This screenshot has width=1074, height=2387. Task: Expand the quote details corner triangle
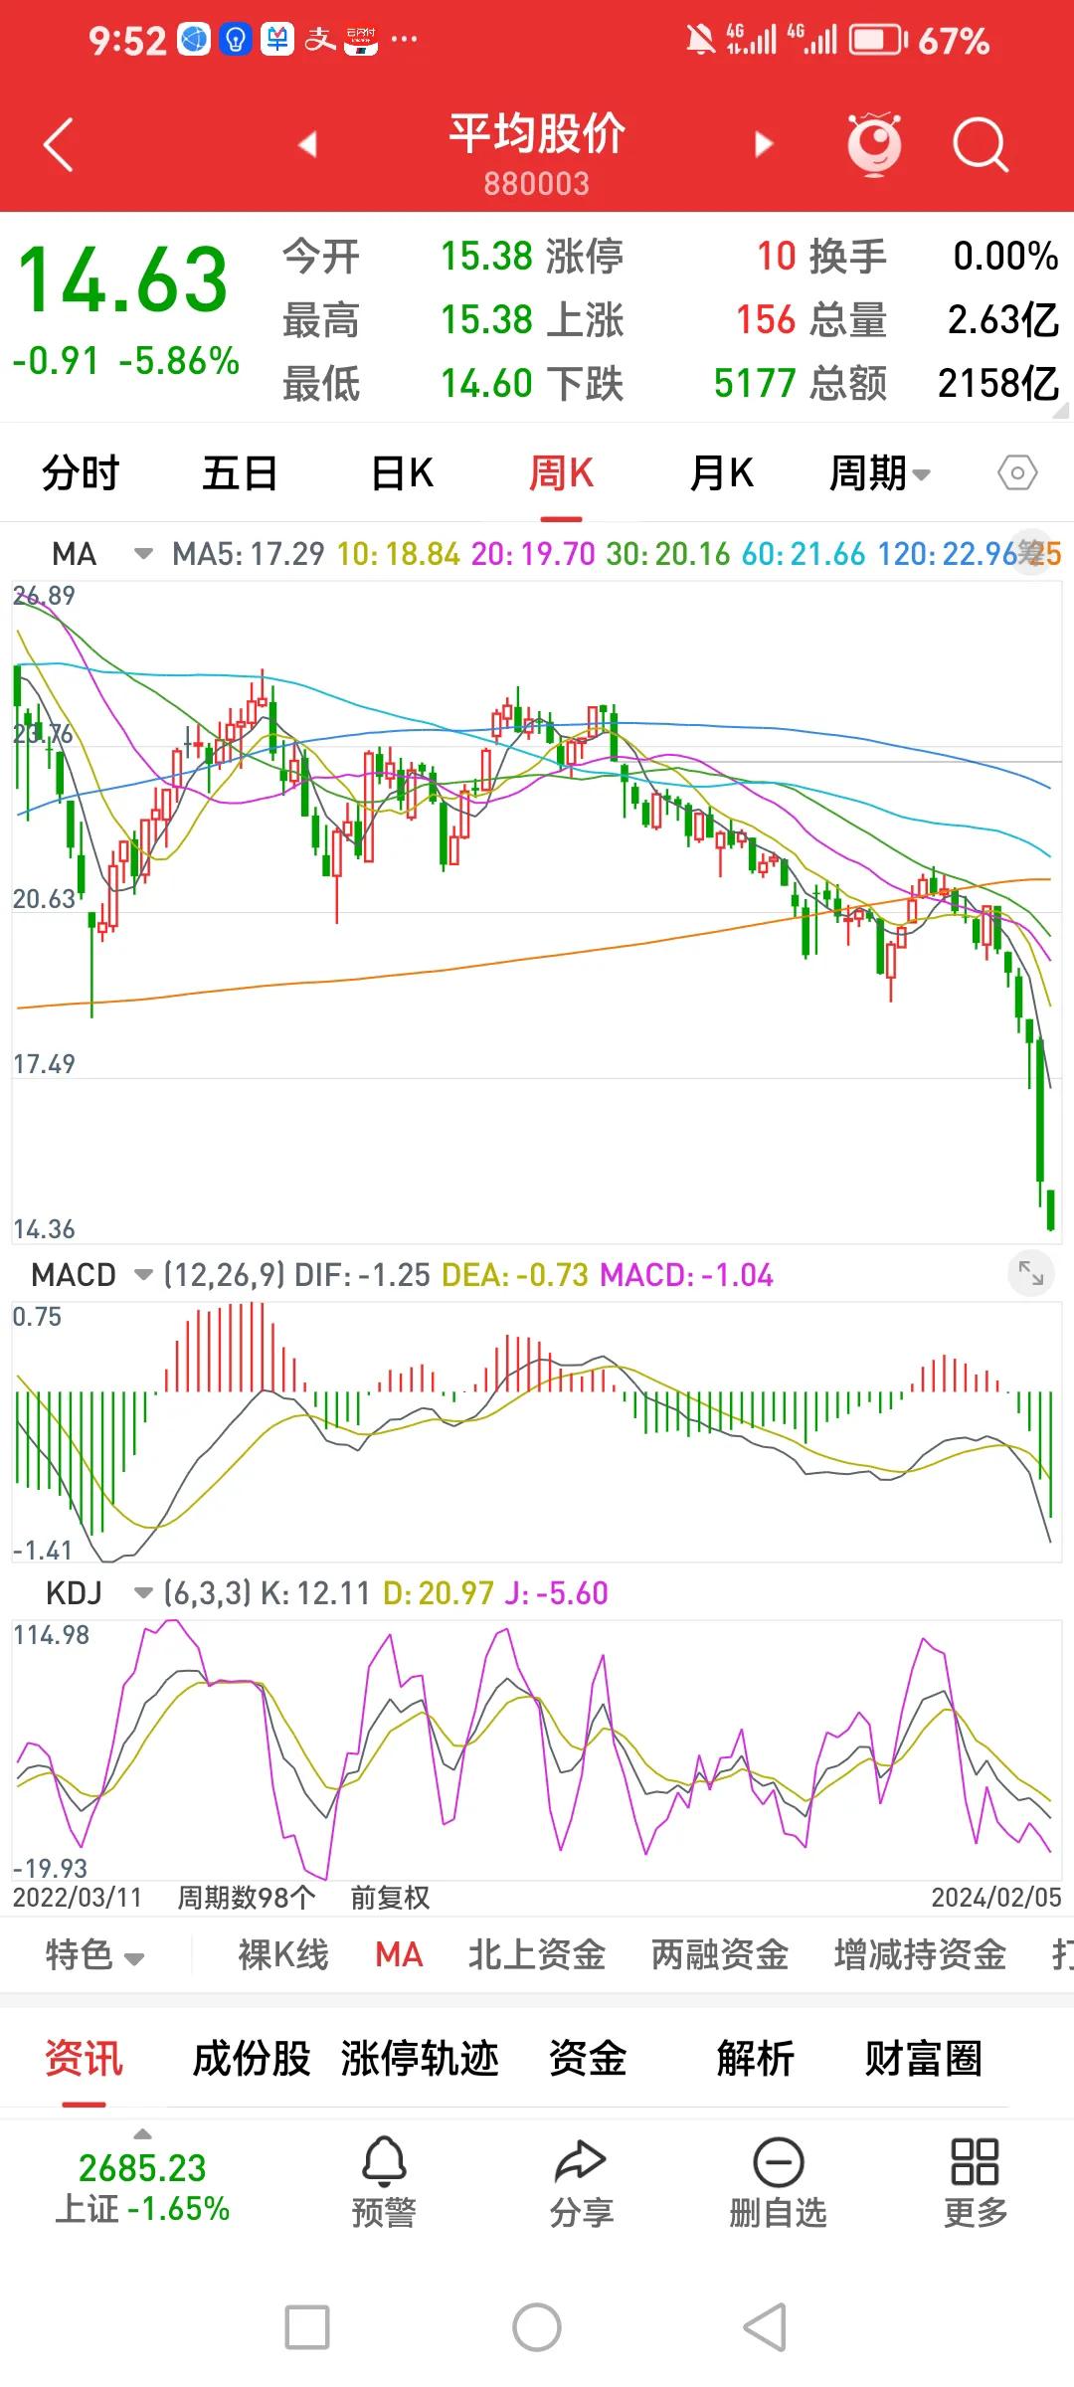point(1060,410)
